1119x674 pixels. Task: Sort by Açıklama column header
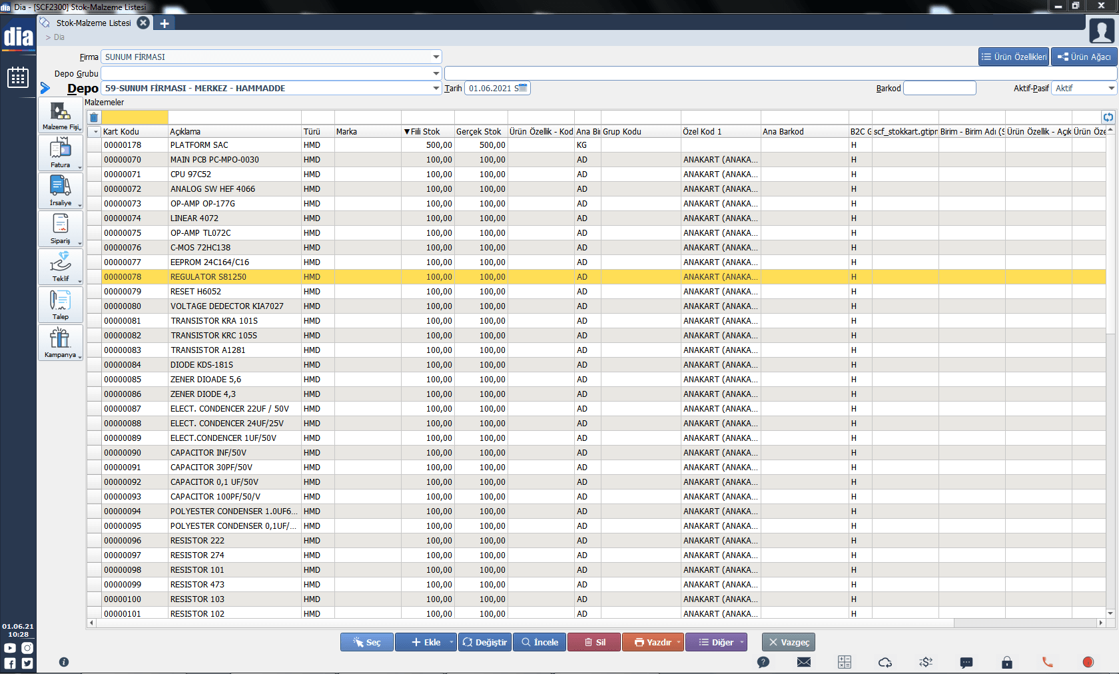(x=234, y=132)
